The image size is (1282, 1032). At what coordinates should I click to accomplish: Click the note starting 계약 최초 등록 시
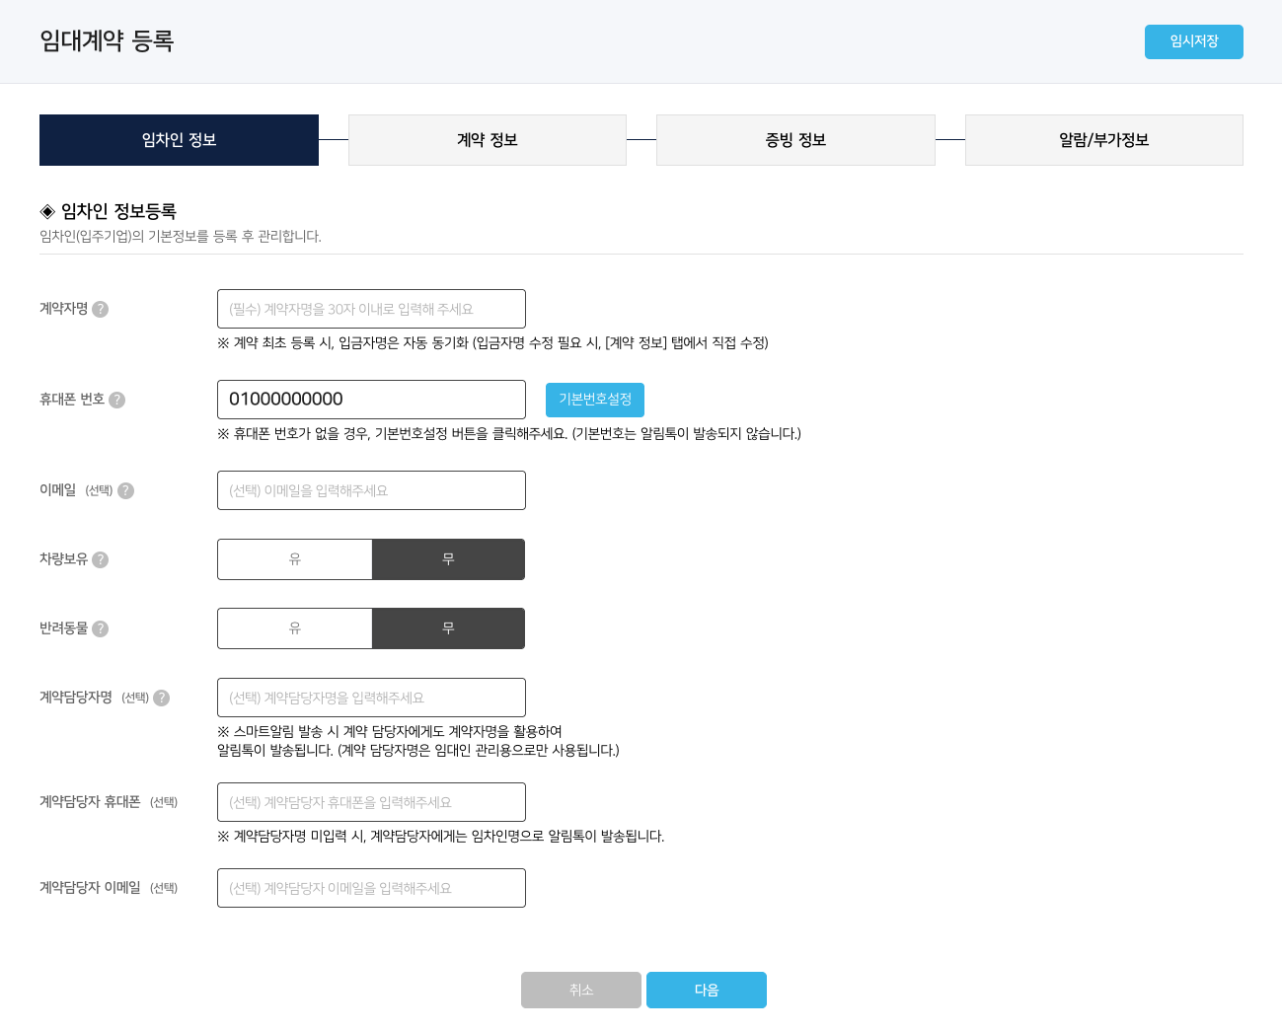click(x=492, y=343)
